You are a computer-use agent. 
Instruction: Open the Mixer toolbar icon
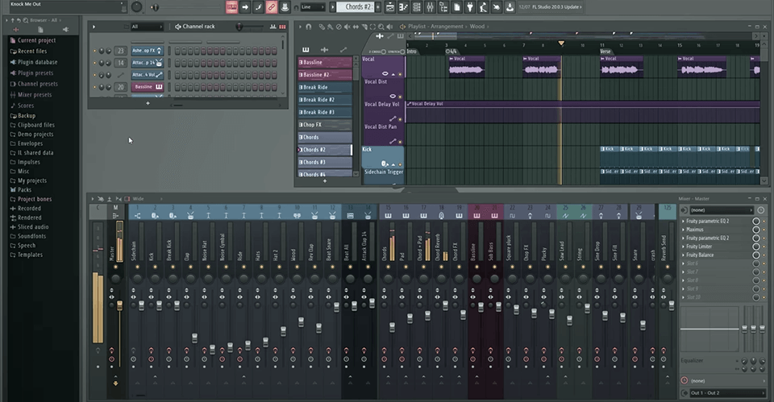click(430, 7)
